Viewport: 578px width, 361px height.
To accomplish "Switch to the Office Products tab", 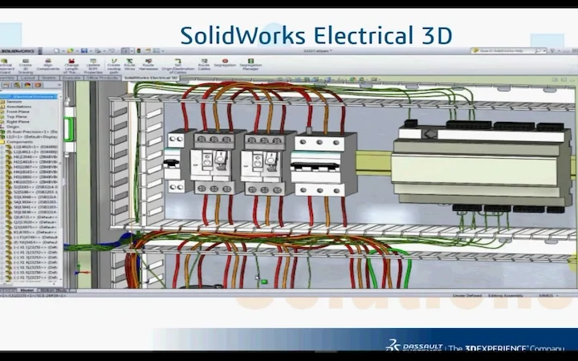I will tap(102, 78).
